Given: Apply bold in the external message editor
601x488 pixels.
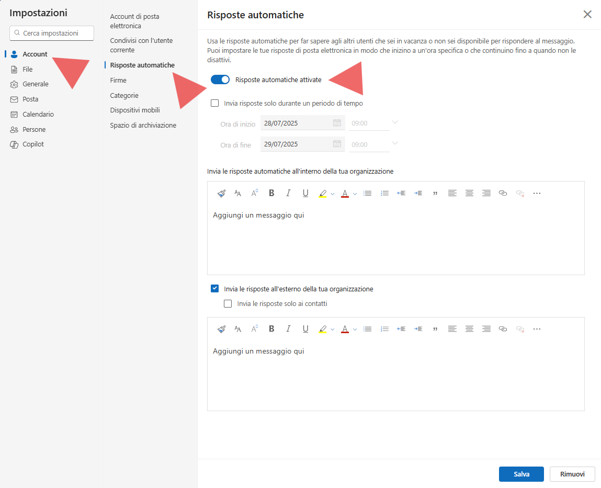Looking at the screenshot, I should (x=271, y=329).
